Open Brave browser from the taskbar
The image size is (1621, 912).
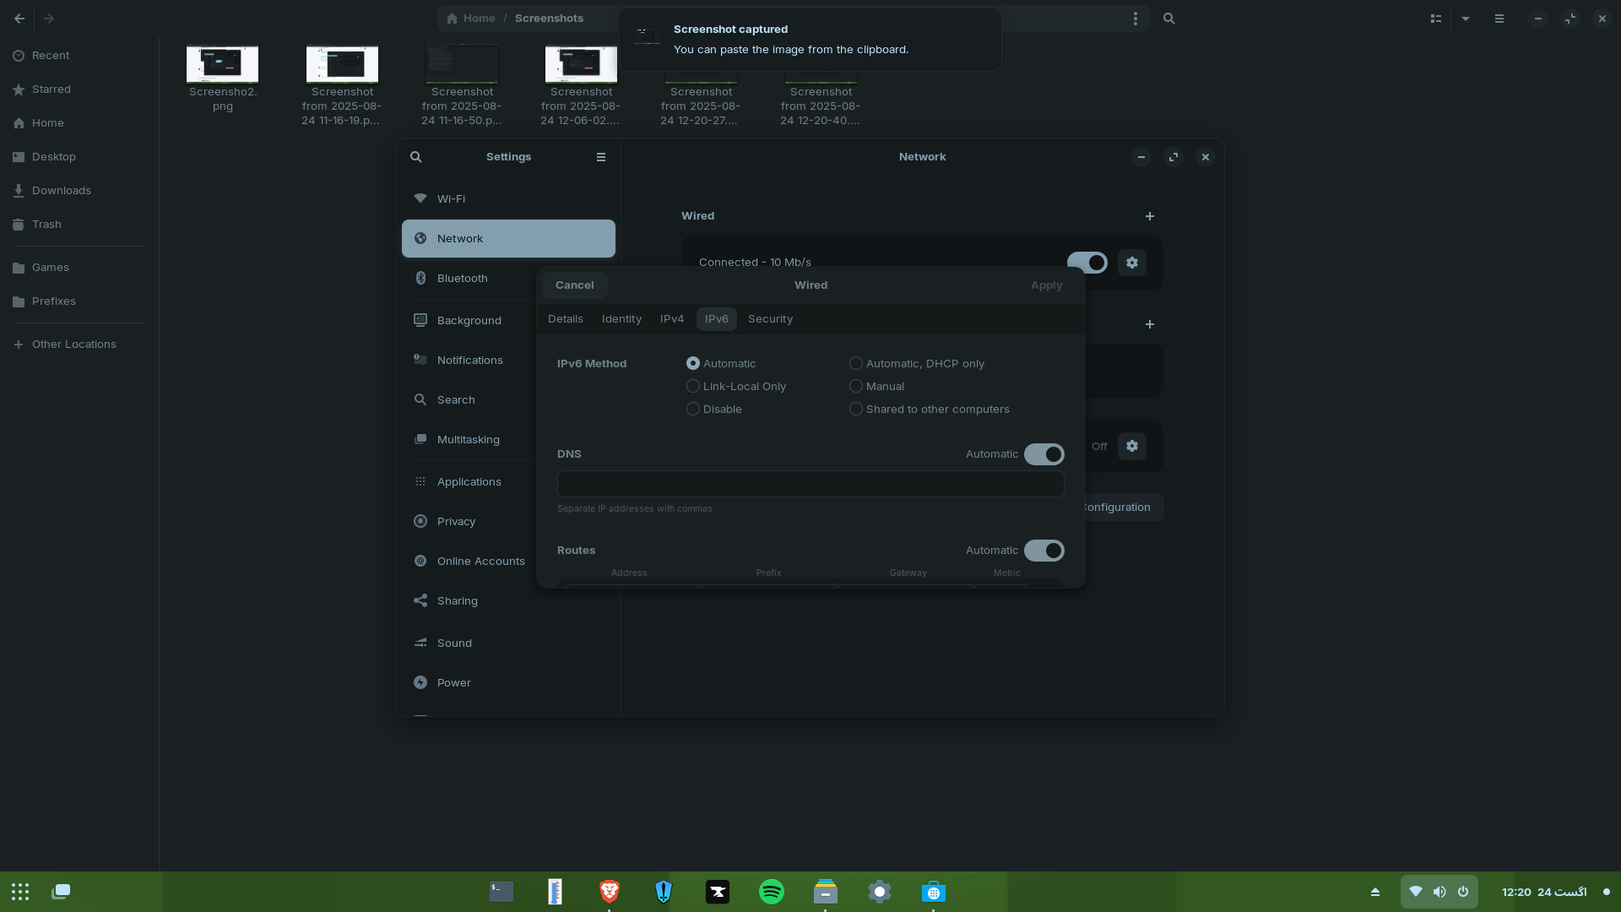click(609, 892)
